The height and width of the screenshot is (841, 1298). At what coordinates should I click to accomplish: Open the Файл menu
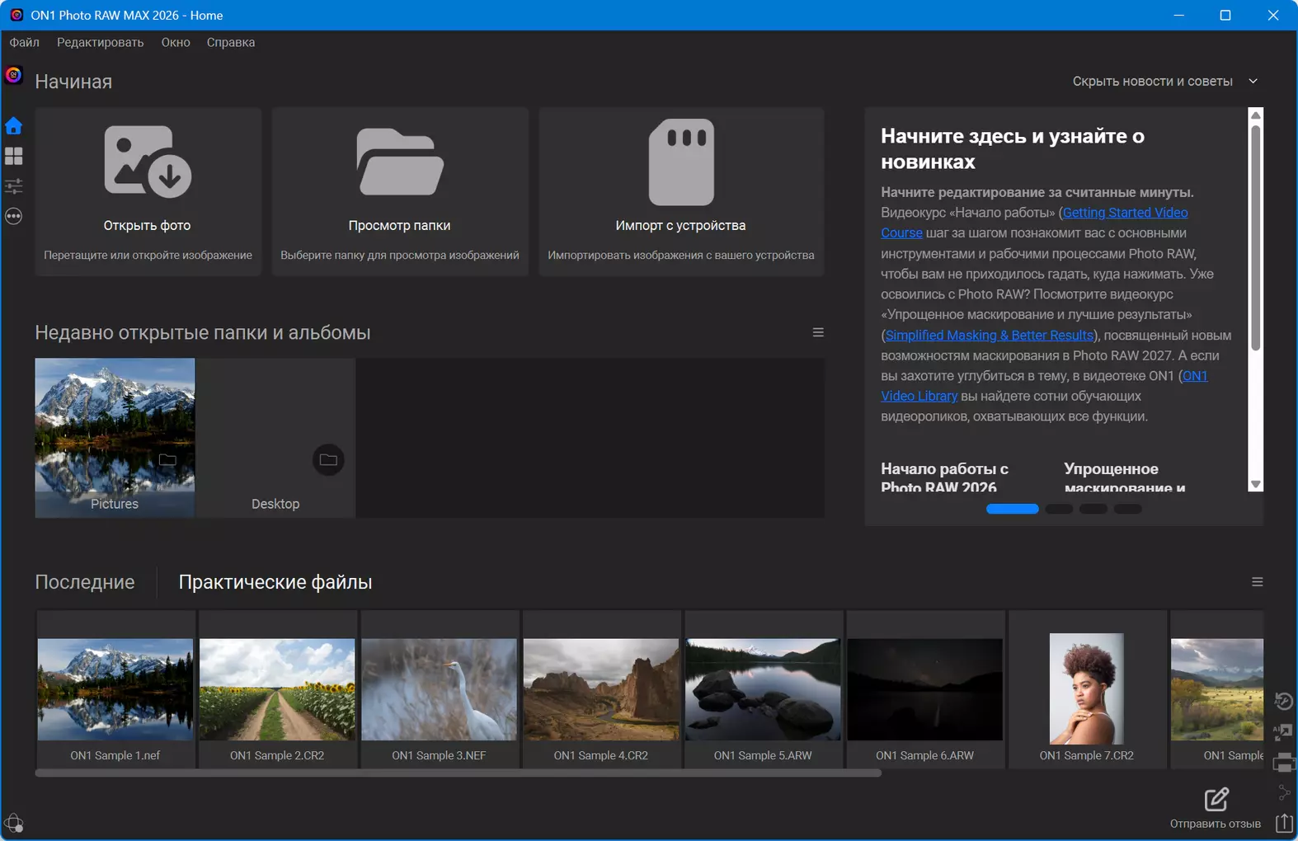(x=25, y=42)
